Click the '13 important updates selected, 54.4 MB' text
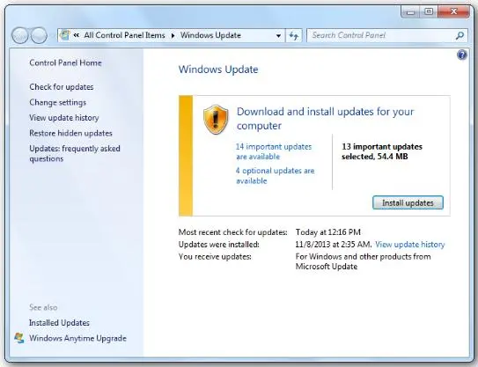 [x=382, y=151]
